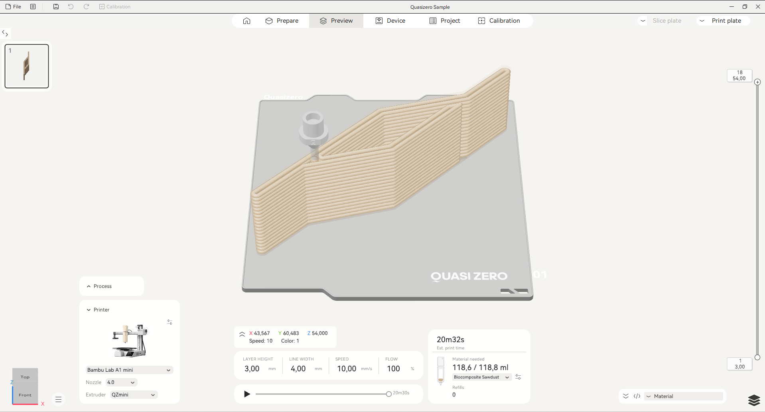Click the Line Width value 4,00

[298, 369]
